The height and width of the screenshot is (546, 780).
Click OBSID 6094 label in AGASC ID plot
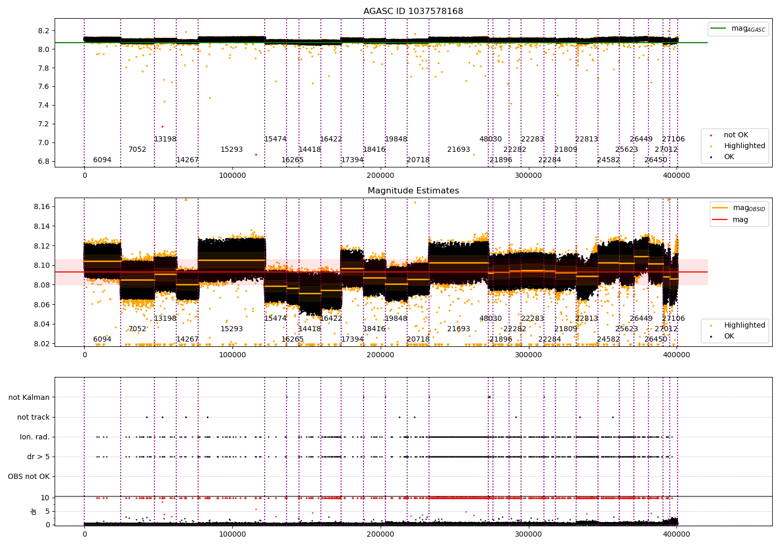(102, 160)
